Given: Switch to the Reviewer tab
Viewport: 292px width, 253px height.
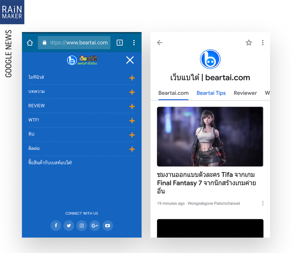Looking at the screenshot, I should pyautogui.click(x=245, y=93).
